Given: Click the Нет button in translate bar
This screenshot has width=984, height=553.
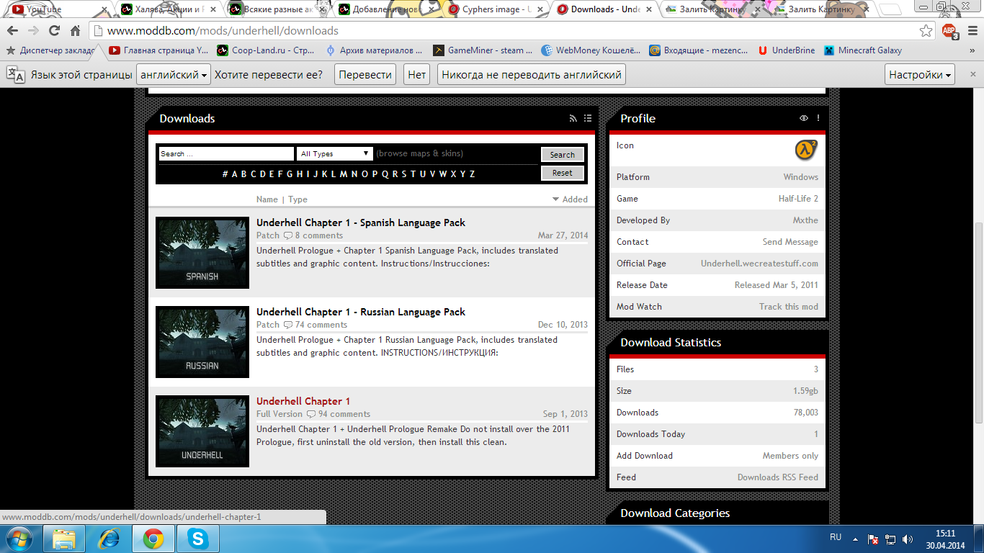Looking at the screenshot, I should pyautogui.click(x=416, y=74).
